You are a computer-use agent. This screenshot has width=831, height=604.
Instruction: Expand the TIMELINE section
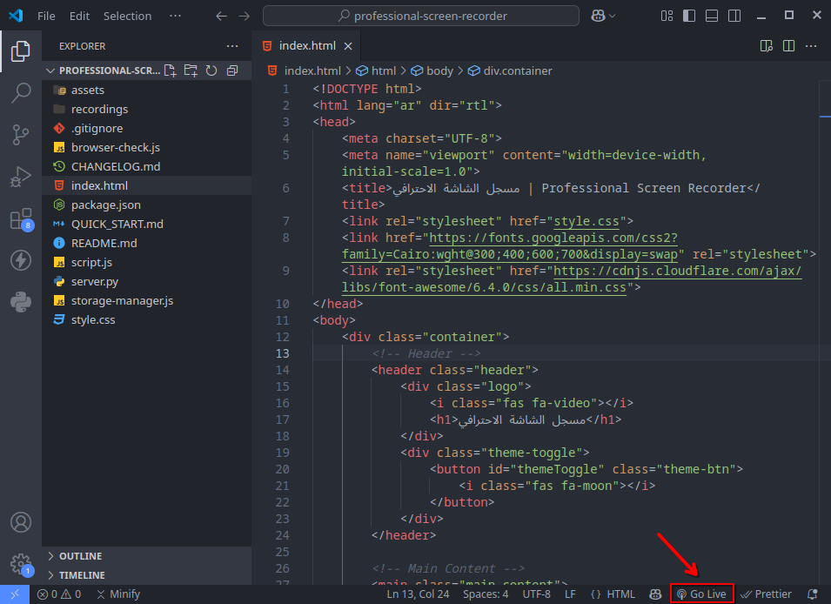(x=146, y=574)
